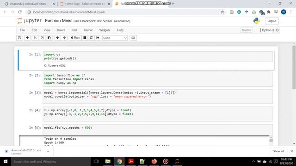Open the File menu
The width and height of the screenshot is (296, 166).
pos(22,30)
